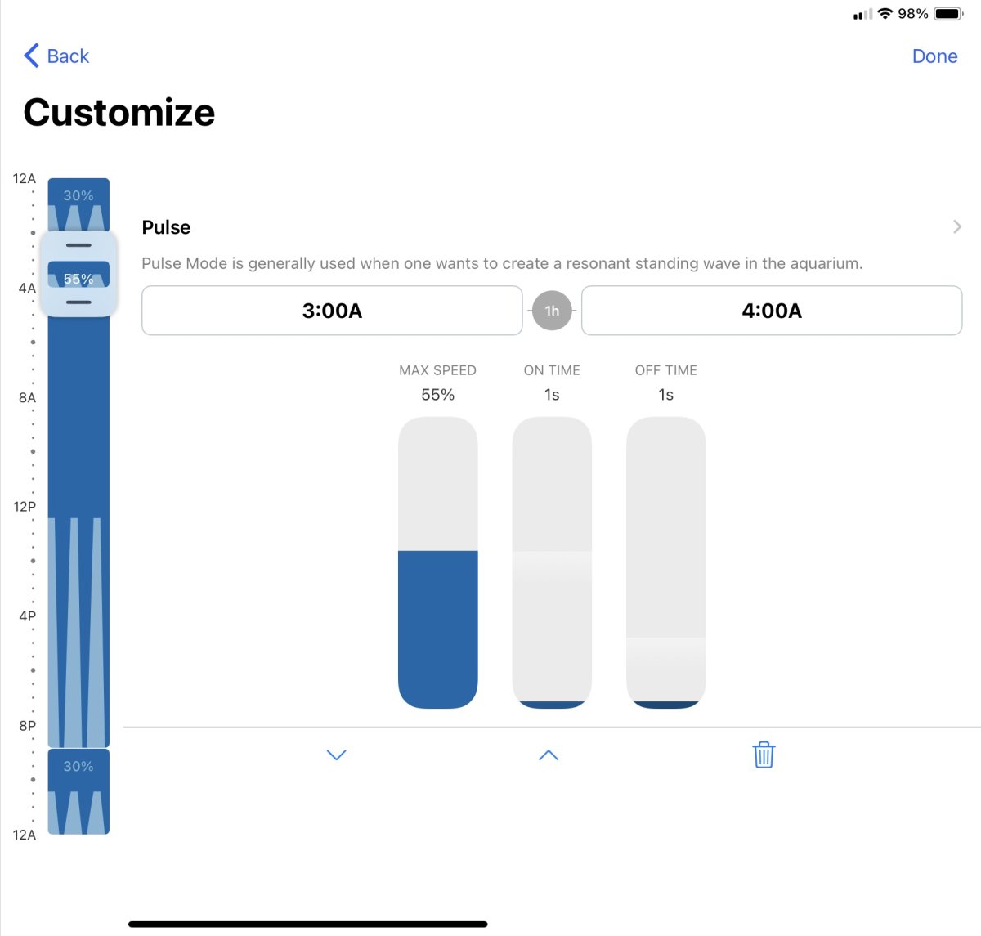Tap the Pulse mode title

pos(166,227)
